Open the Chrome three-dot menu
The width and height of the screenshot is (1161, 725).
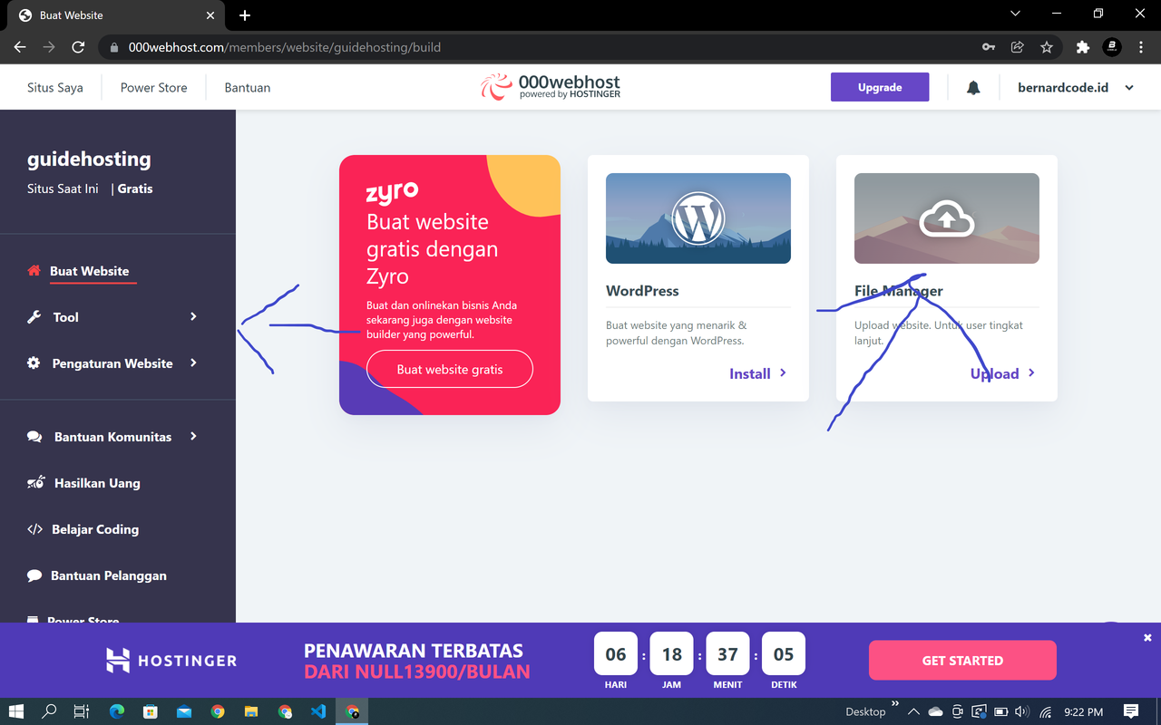point(1141,47)
